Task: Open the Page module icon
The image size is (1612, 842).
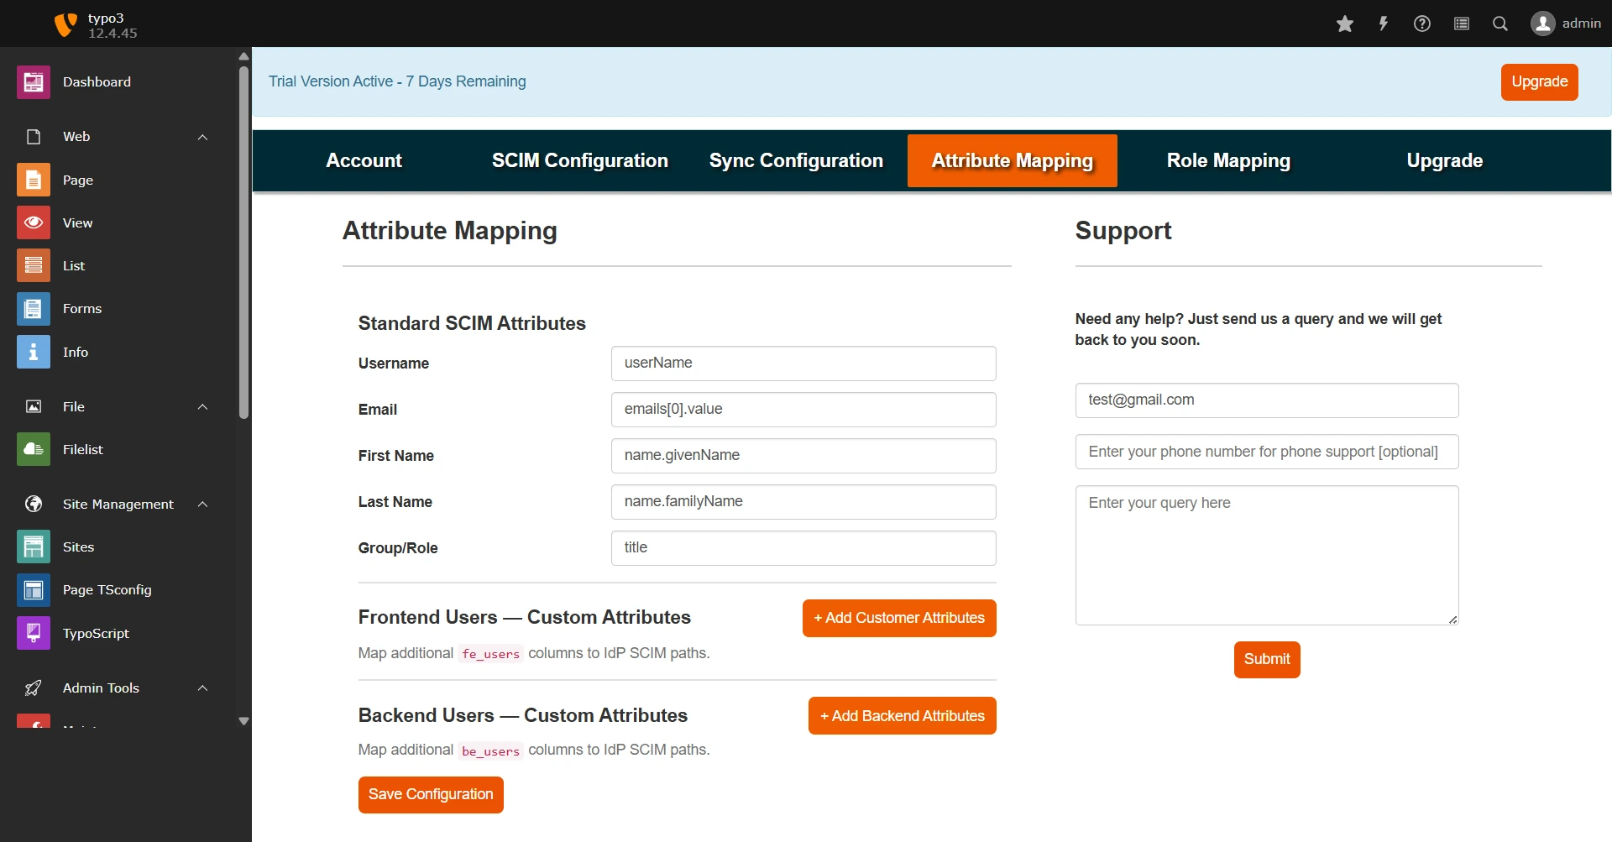Action: click(x=34, y=180)
